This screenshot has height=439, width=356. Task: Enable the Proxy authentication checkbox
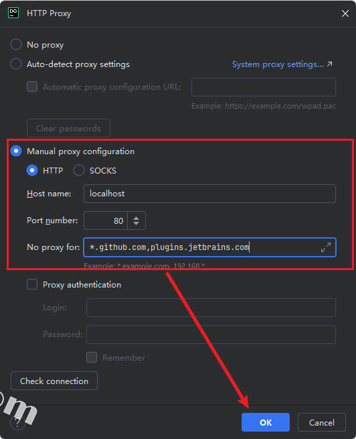point(32,284)
